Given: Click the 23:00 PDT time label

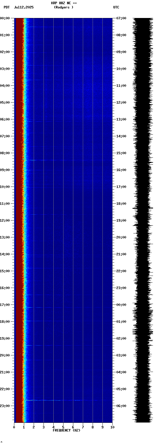Looking at the screenshot, I should point(5,406).
